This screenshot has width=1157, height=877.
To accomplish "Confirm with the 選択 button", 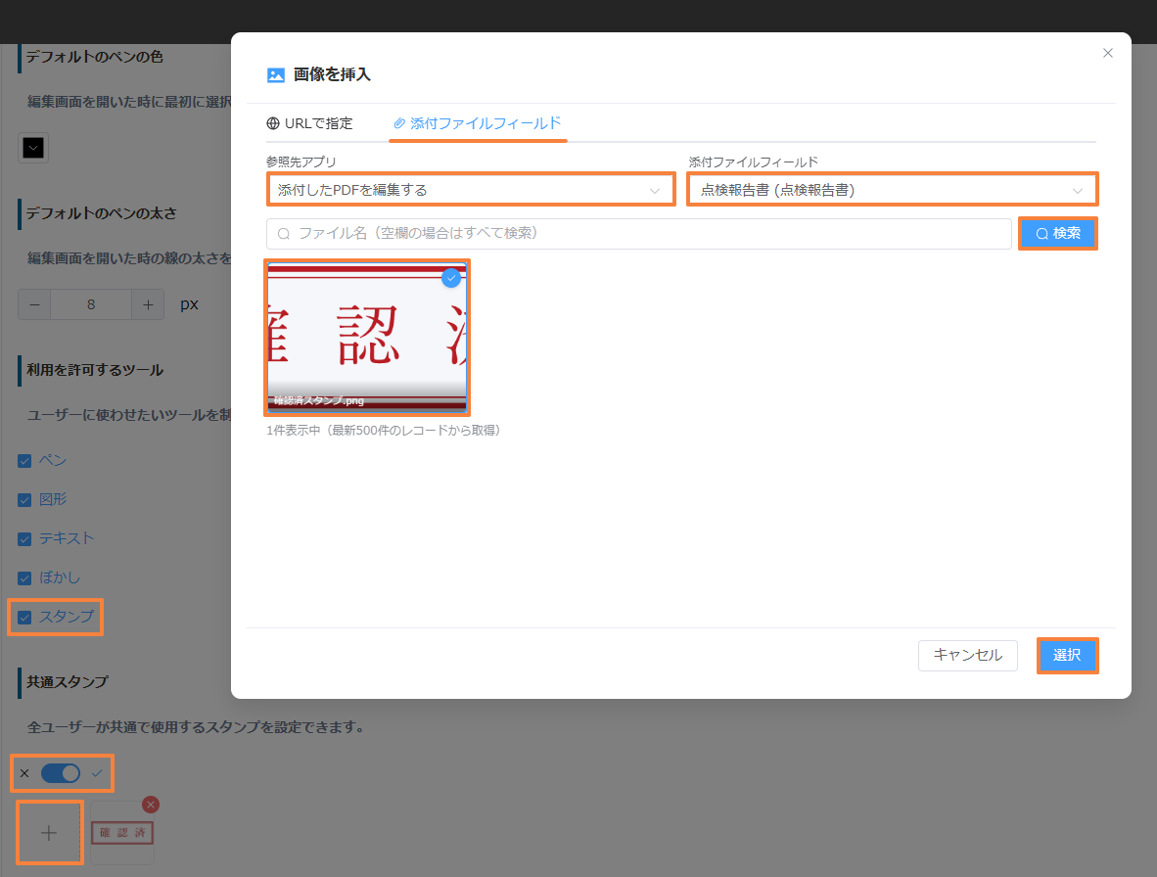I will click(x=1067, y=655).
